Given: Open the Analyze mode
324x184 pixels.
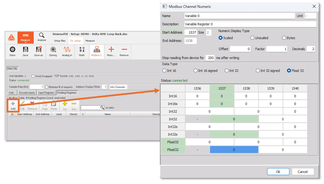Looking at the screenshot, I should click(41, 37).
